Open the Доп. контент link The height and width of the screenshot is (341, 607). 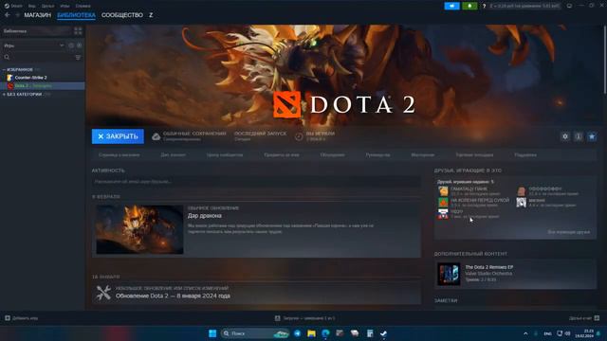173,155
